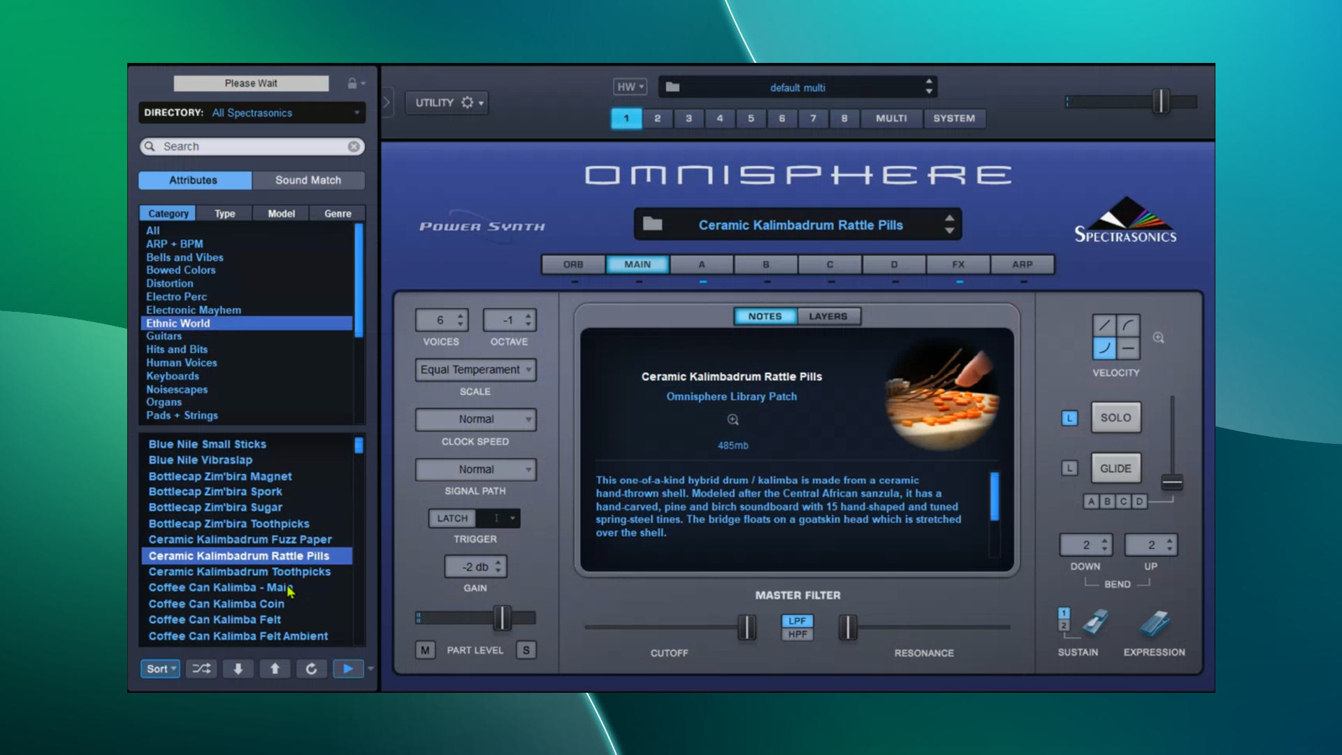Expand the Signal Path dropdown
The height and width of the screenshot is (755, 1342).
click(475, 469)
